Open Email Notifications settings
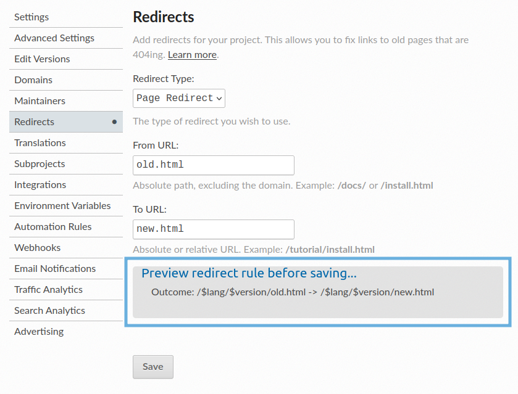The image size is (518, 394). pyautogui.click(x=54, y=268)
